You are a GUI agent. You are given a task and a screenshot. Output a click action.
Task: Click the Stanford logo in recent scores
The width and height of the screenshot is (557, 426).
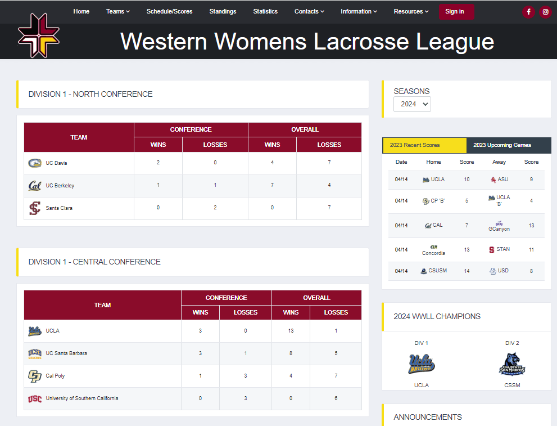tap(492, 250)
